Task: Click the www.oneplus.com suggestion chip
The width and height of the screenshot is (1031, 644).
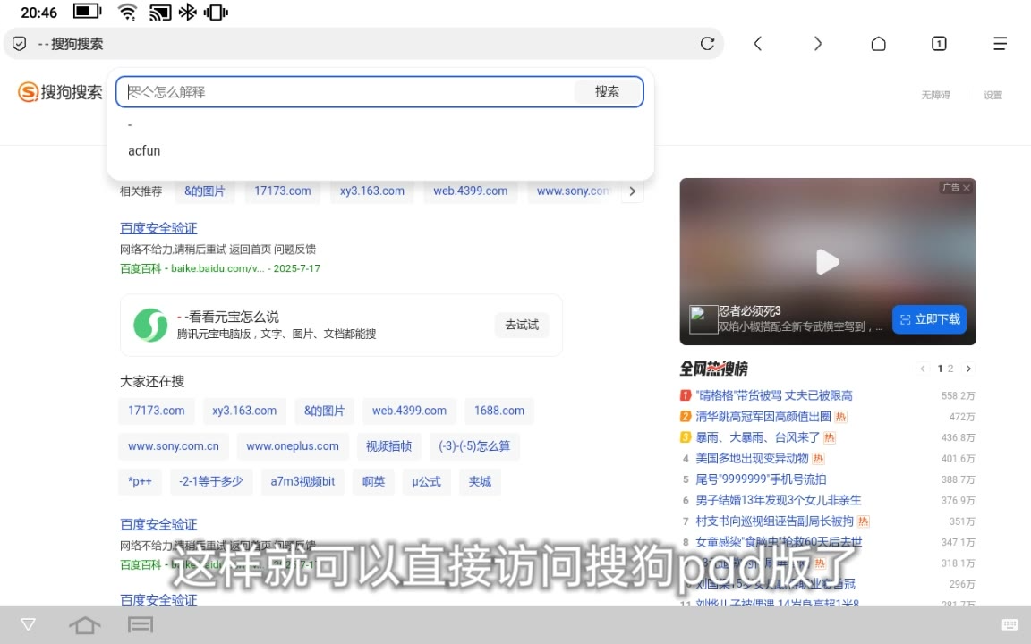Action: [293, 446]
